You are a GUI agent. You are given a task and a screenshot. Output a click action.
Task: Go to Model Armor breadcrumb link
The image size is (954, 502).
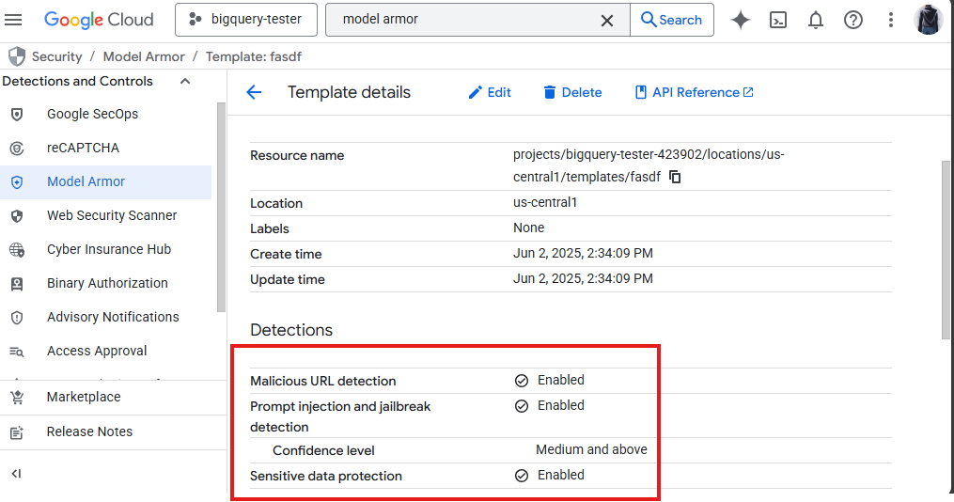[144, 56]
